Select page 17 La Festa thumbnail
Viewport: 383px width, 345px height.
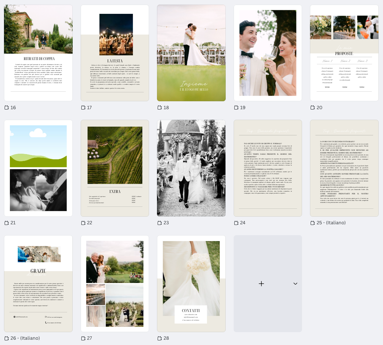115,53
